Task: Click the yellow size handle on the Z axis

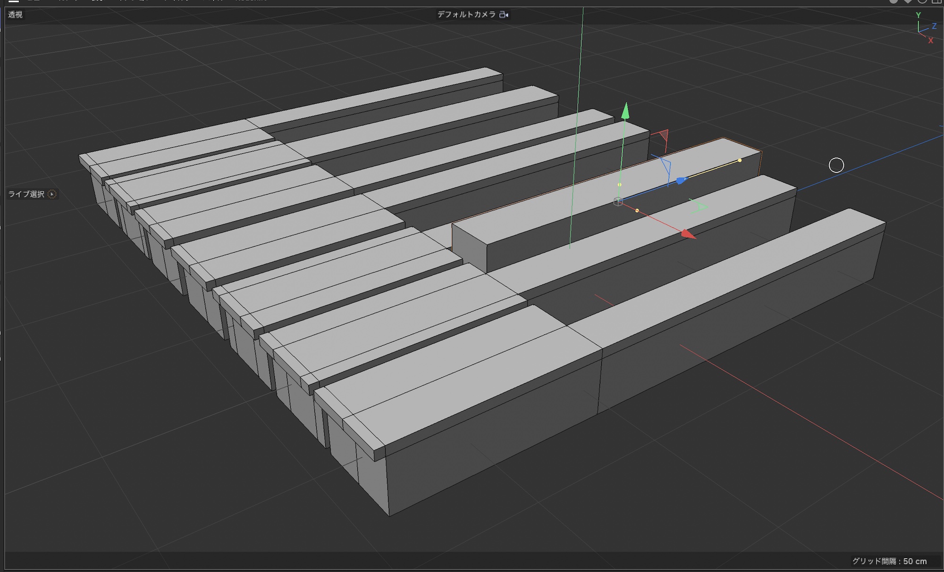Action: click(x=740, y=161)
